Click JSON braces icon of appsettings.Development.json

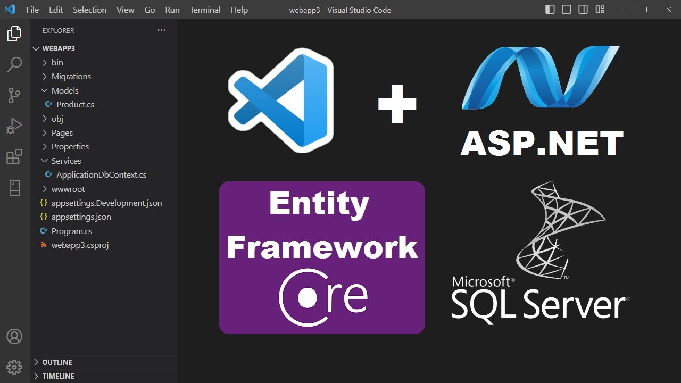coord(44,203)
